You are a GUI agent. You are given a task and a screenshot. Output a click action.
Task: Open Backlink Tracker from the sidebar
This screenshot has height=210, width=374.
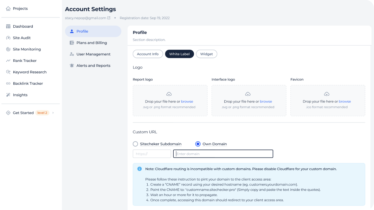pyautogui.click(x=28, y=83)
